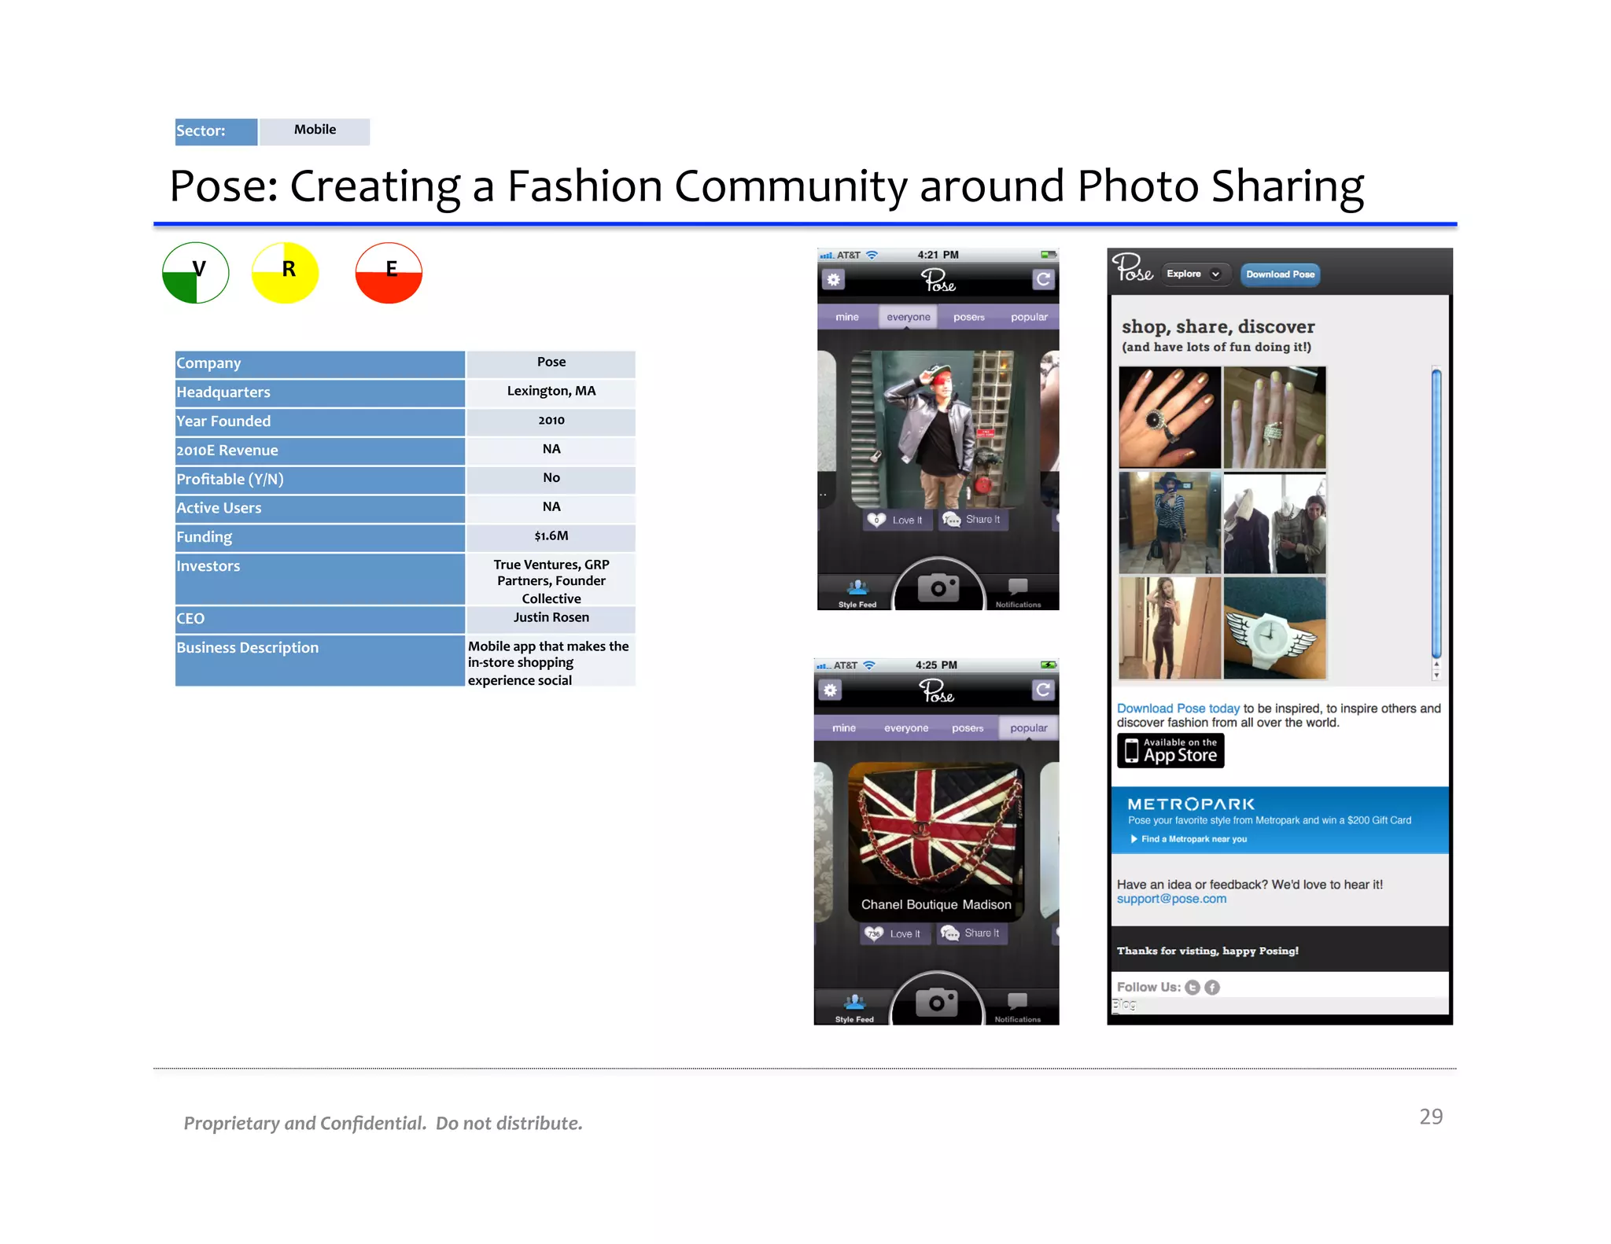Tap Love It on the jacket photo
The width and height of the screenshot is (1611, 1244).
click(897, 520)
